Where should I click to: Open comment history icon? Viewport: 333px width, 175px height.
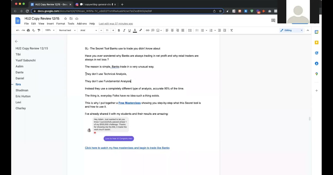click(x=273, y=20)
